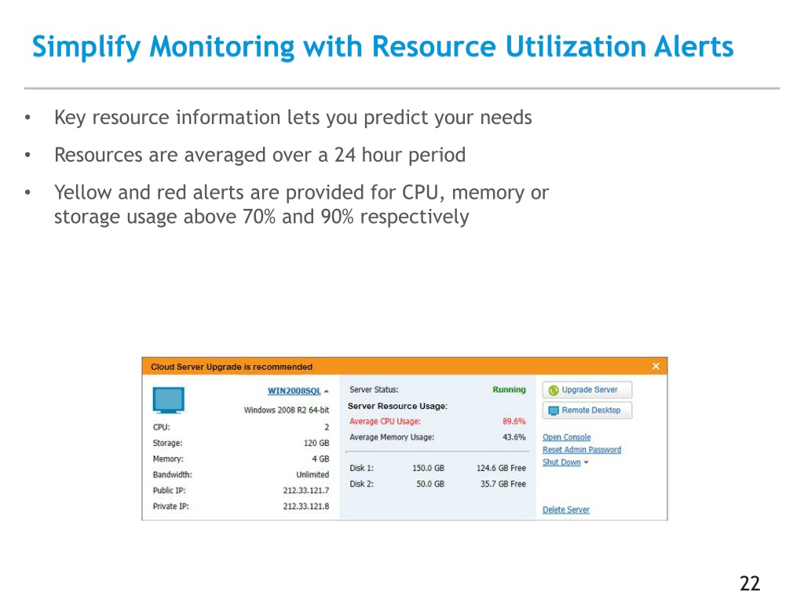This screenshot has width=804, height=603.
Task: Dismiss the orange upgrade recommendation banner
Action: coord(656,367)
